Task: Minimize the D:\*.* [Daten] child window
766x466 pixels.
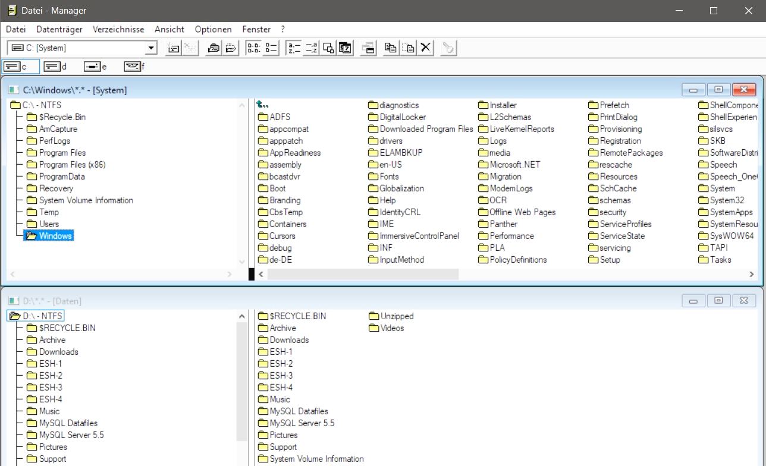Action: pos(693,301)
